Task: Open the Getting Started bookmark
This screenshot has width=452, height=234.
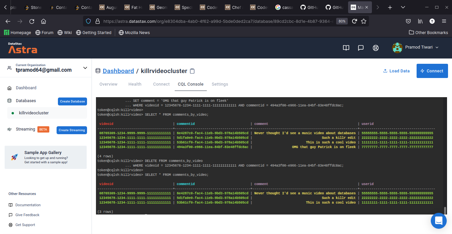Action: point(94,33)
